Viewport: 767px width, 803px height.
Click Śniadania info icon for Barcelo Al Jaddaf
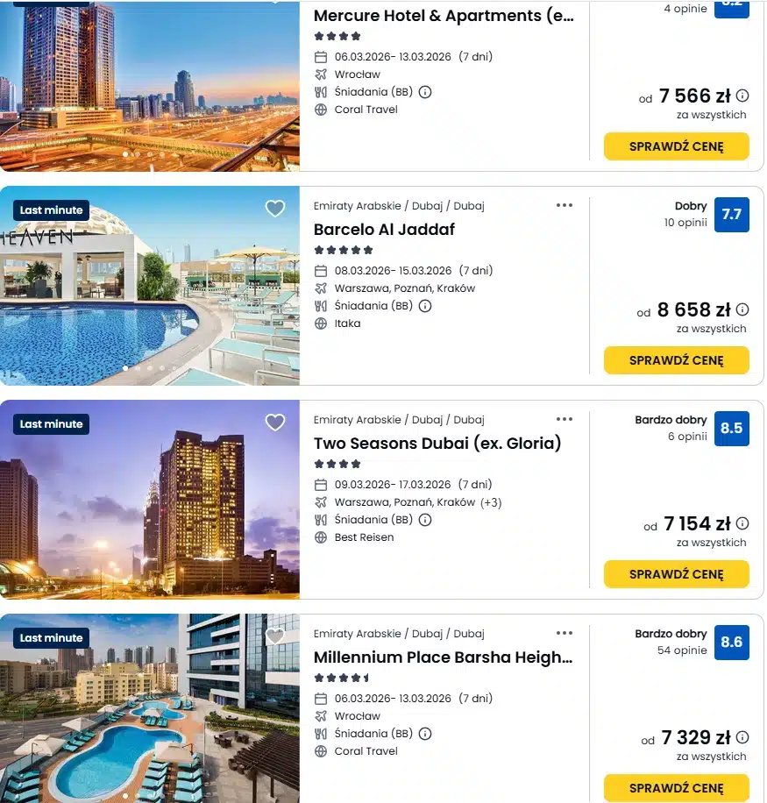425,306
